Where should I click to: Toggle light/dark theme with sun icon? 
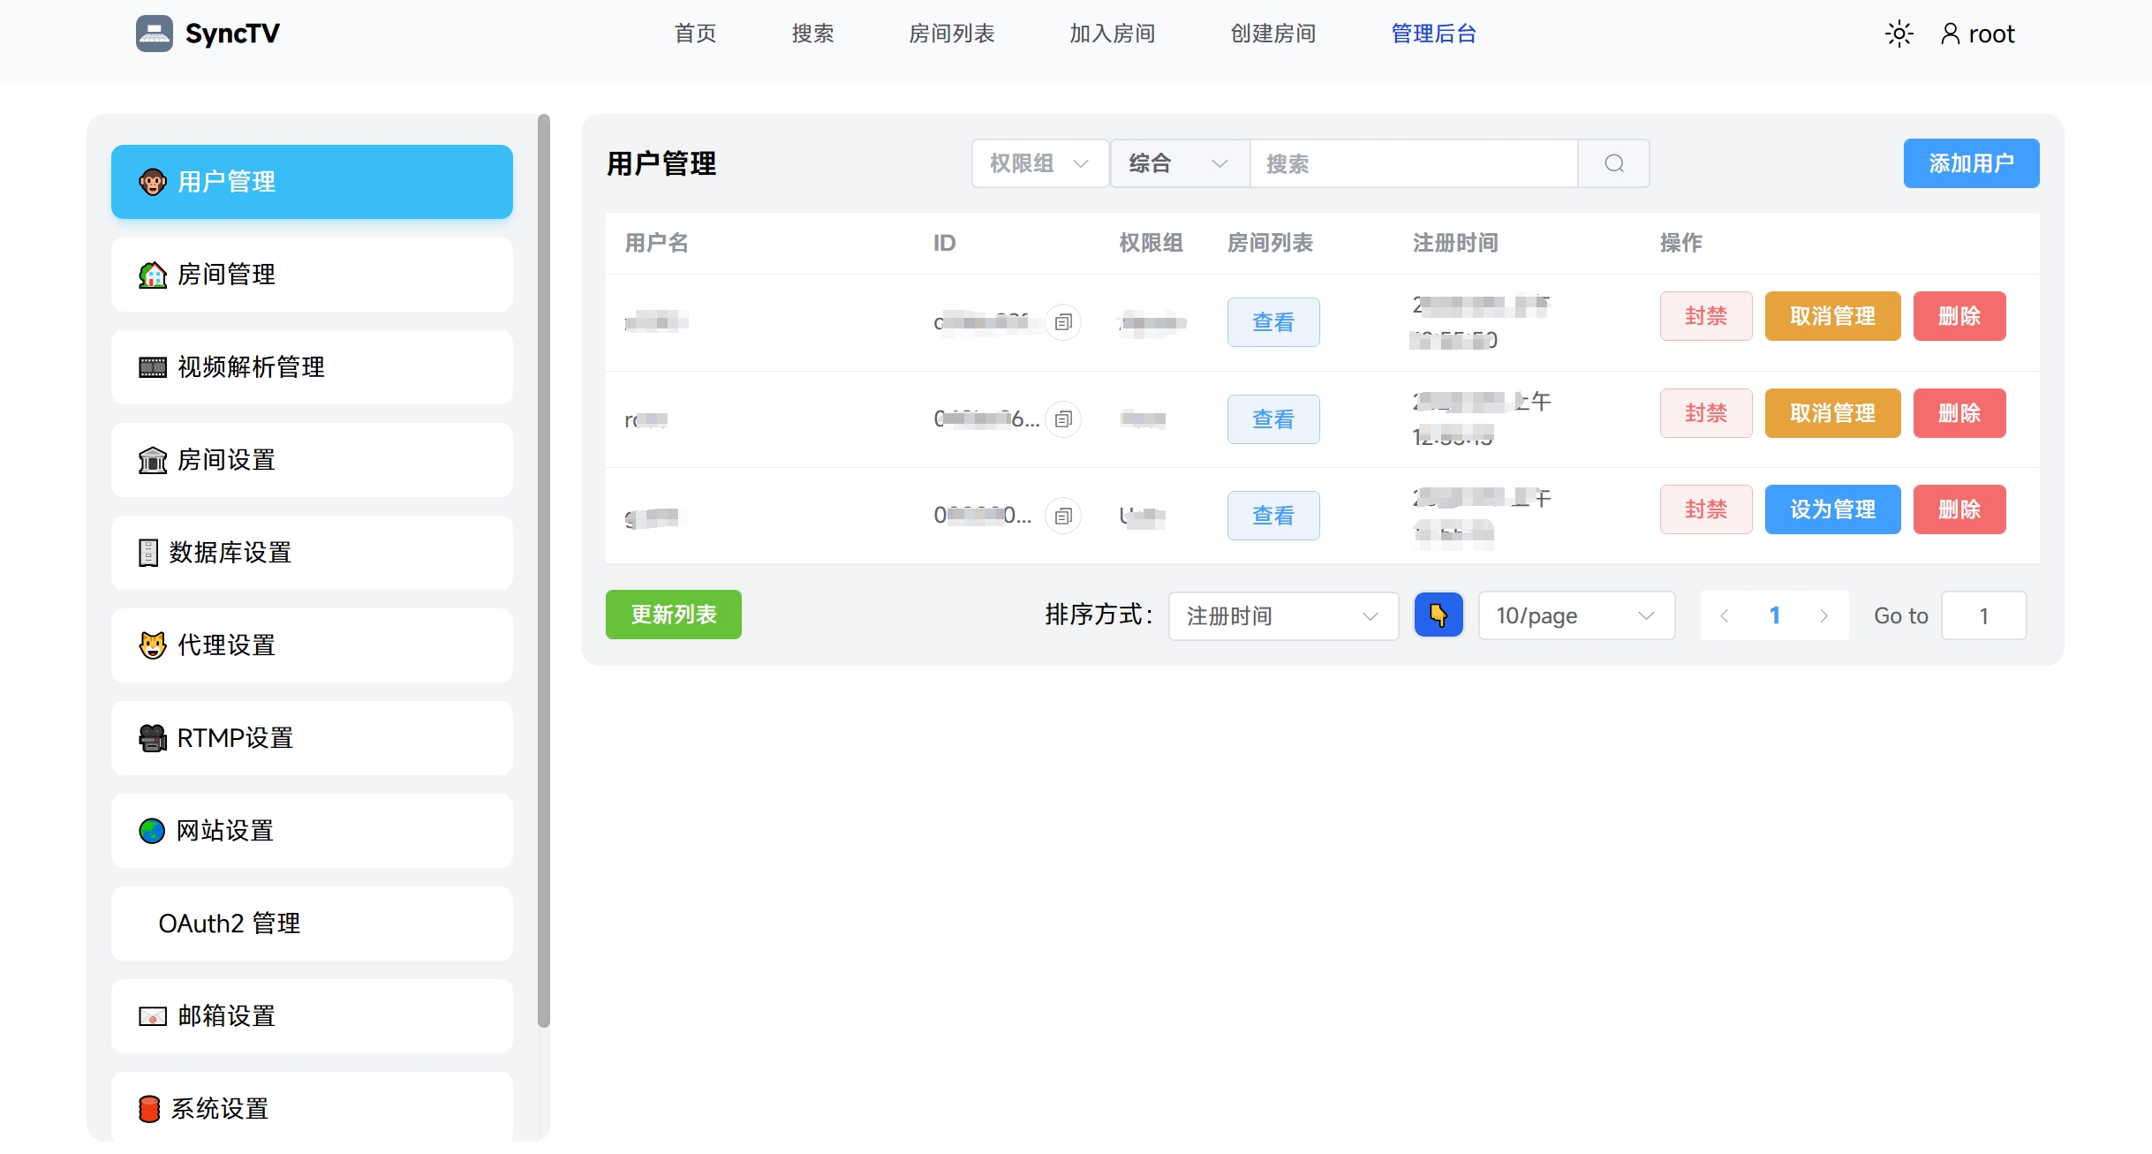pos(1899,33)
